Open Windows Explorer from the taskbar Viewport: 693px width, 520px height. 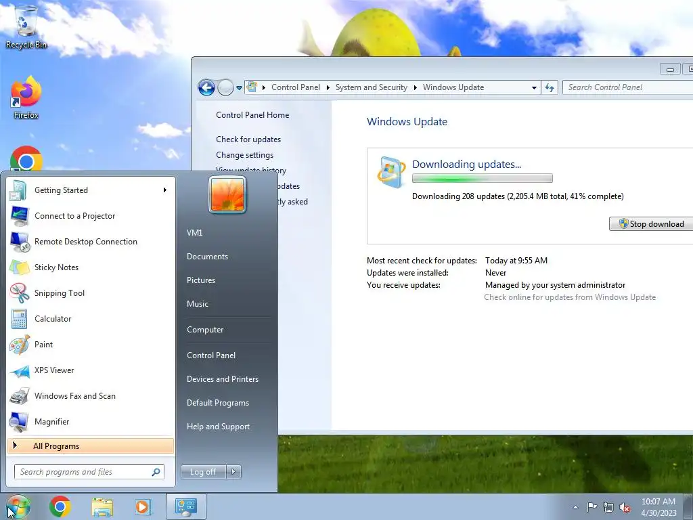pos(102,506)
